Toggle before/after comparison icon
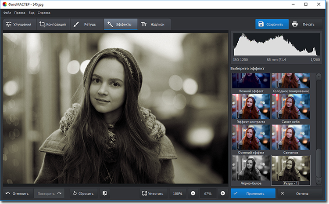Viewport: 329px width, 204px height. click(105, 193)
